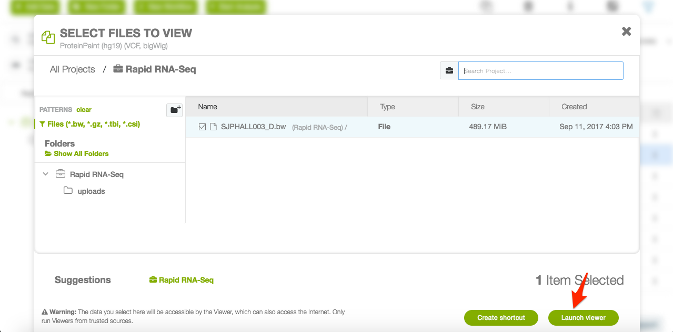Click the Sep 11, 2017 4:03 PM date

596,127
